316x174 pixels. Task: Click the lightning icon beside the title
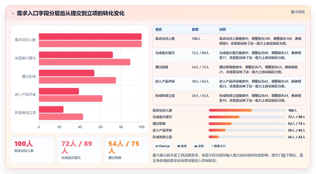[13, 14]
